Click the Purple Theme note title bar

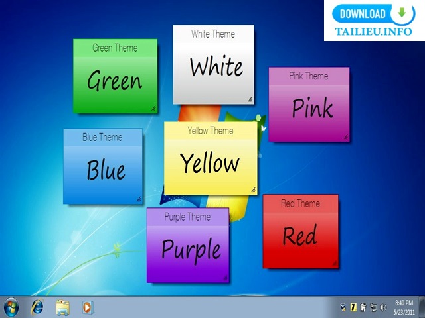tap(188, 217)
